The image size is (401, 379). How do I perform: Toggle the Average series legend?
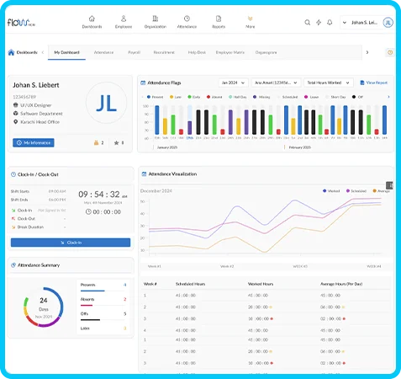tap(381, 191)
